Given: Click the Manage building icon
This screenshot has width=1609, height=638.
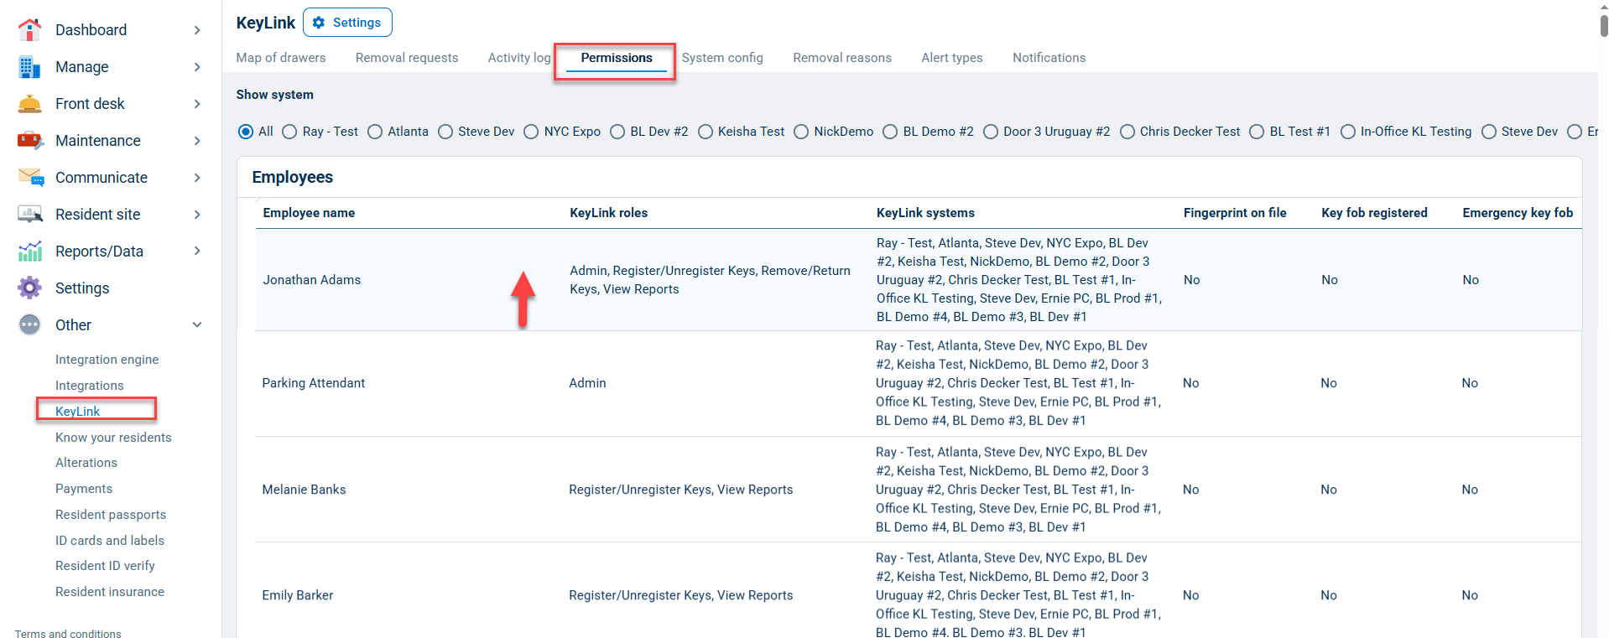Looking at the screenshot, I should 29,67.
